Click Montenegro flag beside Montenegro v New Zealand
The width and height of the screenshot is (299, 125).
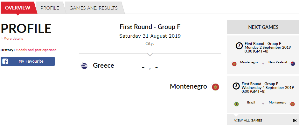(234, 64)
